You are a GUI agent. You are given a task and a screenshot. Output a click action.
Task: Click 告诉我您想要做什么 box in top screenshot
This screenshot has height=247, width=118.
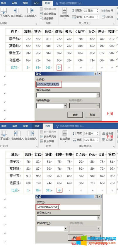[69, 3]
